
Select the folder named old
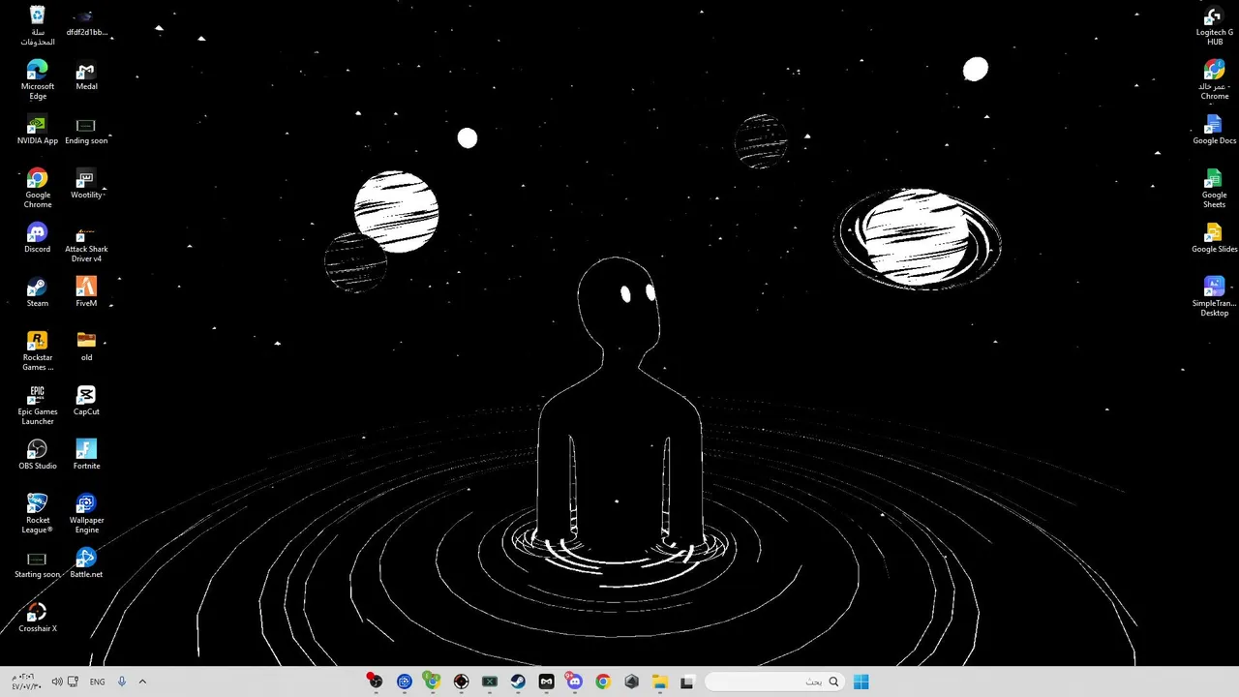(x=86, y=348)
